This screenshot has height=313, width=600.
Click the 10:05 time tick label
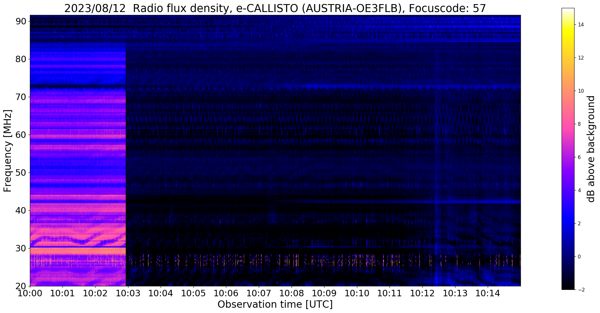(x=193, y=293)
